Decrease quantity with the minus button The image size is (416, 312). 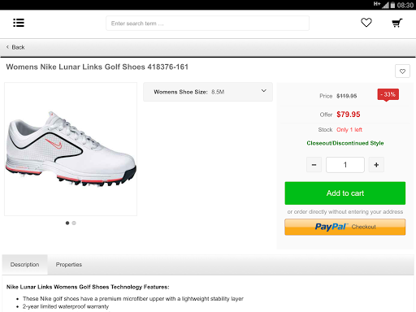tap(314, 165)
